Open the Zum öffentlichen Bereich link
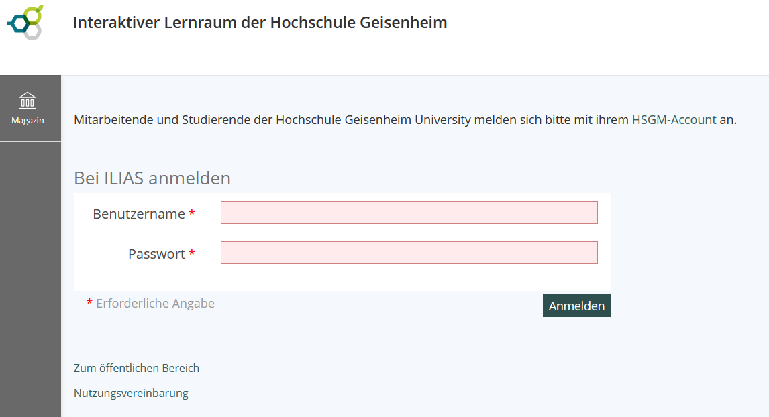Image resolution: width=769 pixels, height=417 pixels. tap(136, 368)
